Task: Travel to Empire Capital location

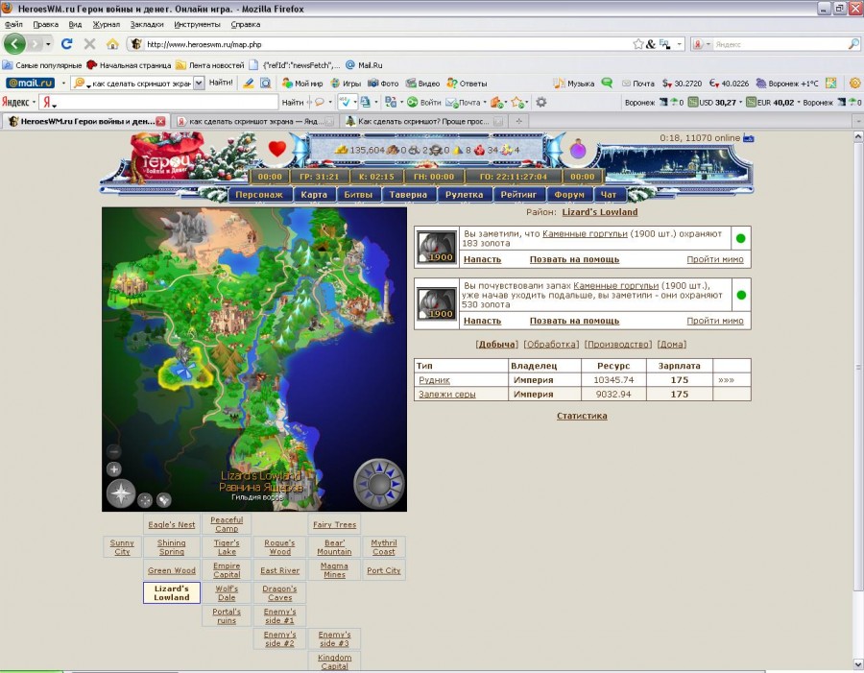Action: click(227, 570)
